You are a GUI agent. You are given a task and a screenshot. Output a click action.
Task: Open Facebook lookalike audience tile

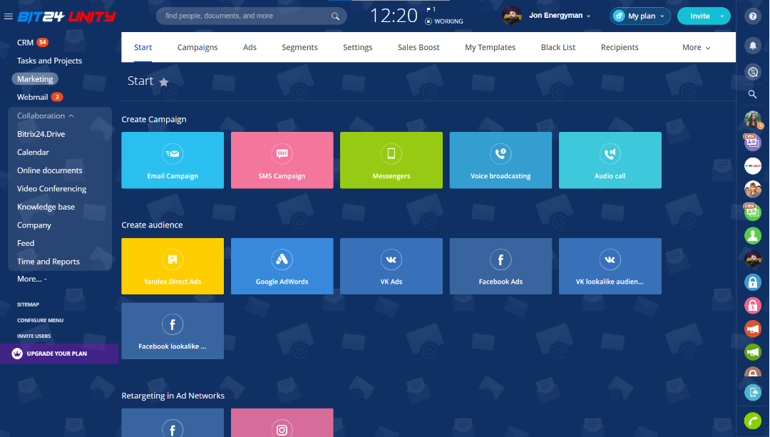coord(173,331)
